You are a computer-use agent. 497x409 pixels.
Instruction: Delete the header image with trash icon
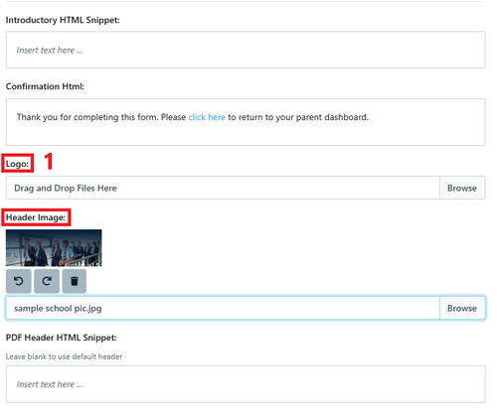click(75, 281)
